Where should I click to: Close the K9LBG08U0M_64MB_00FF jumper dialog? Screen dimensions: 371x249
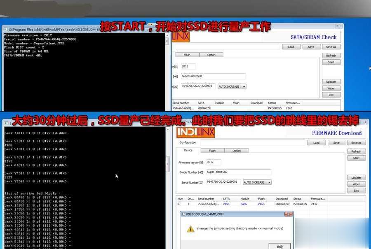(x=289, y=214)
